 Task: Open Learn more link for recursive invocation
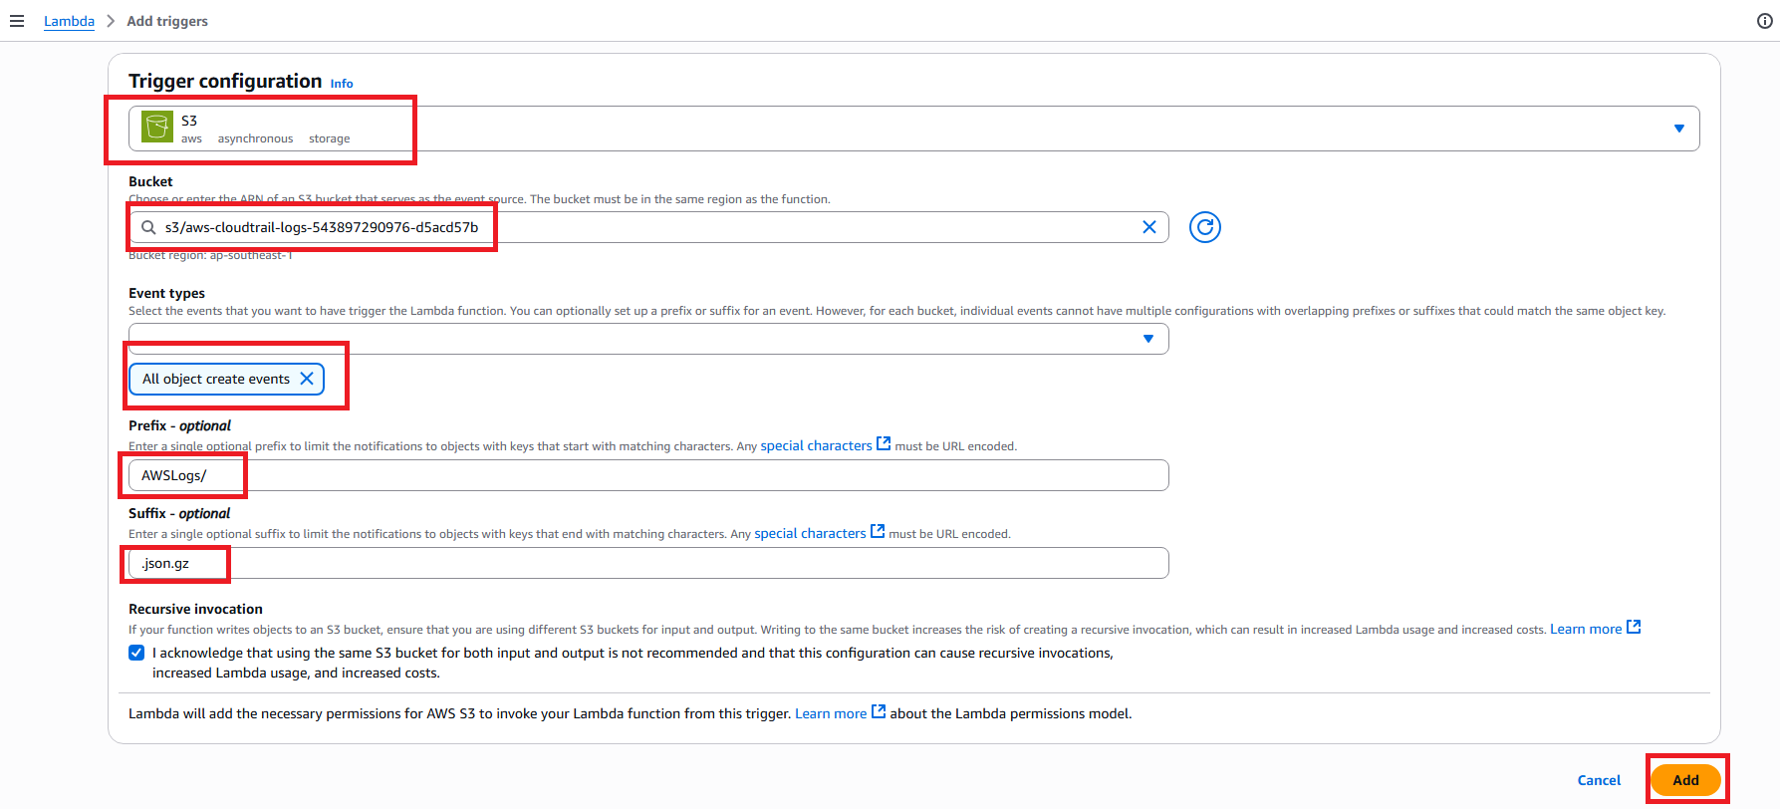[1595, 629]
